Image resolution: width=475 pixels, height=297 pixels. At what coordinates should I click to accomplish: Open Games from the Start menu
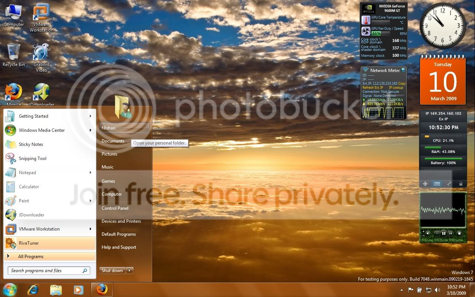click(x=108, y=181)
